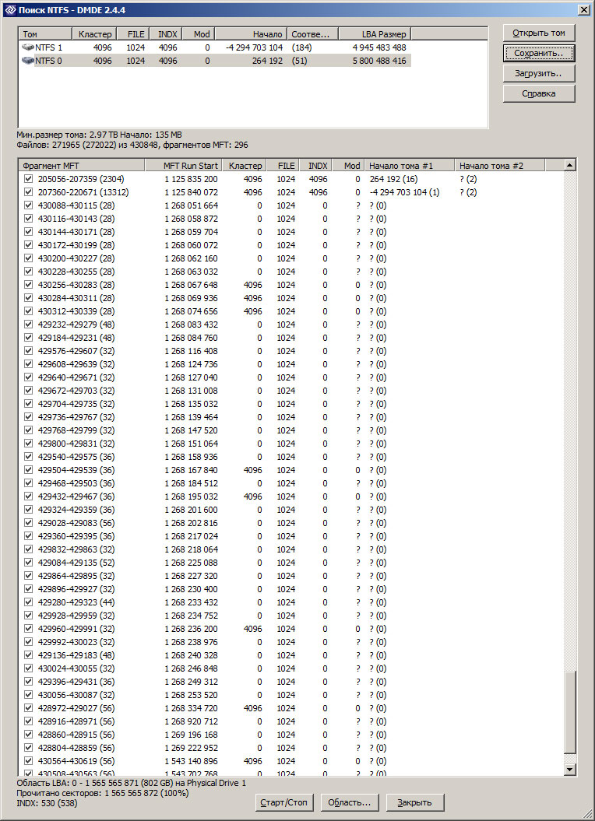The height and width of the screenshot is (821, 595).
Task: Click scroll up arrow of fragment list
Action: [570, 165]
